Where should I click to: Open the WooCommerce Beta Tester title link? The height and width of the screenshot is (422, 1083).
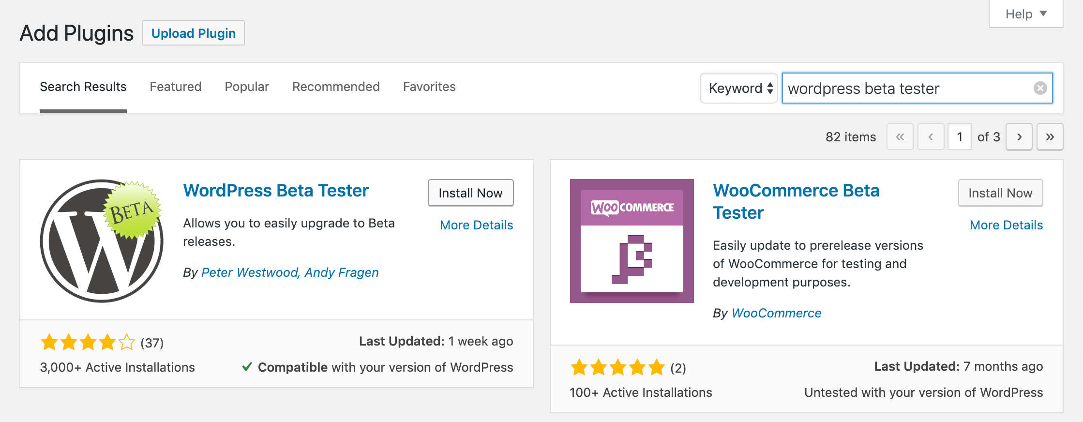pos(796,202)
